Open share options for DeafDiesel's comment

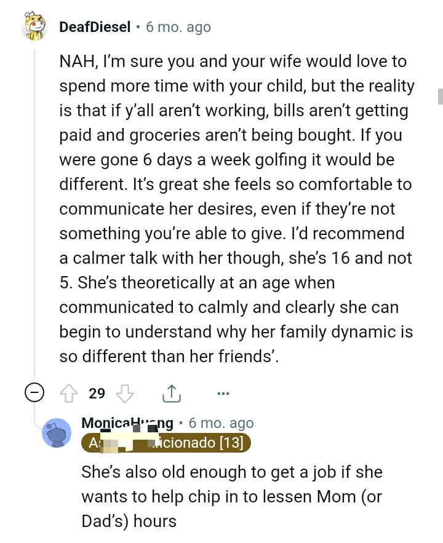click(x=171, y=392)
